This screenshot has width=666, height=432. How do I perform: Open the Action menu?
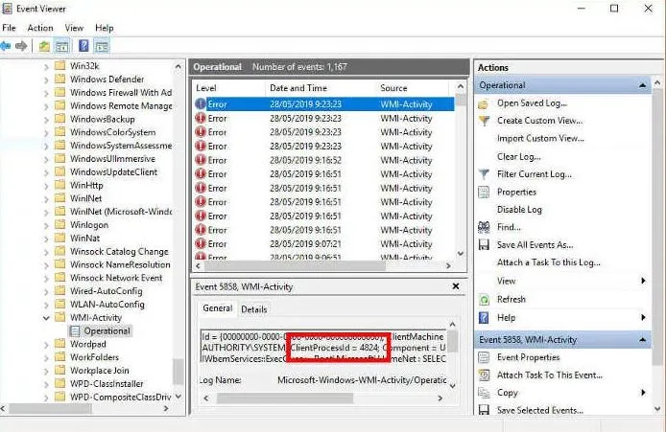[x=40, y=28]
